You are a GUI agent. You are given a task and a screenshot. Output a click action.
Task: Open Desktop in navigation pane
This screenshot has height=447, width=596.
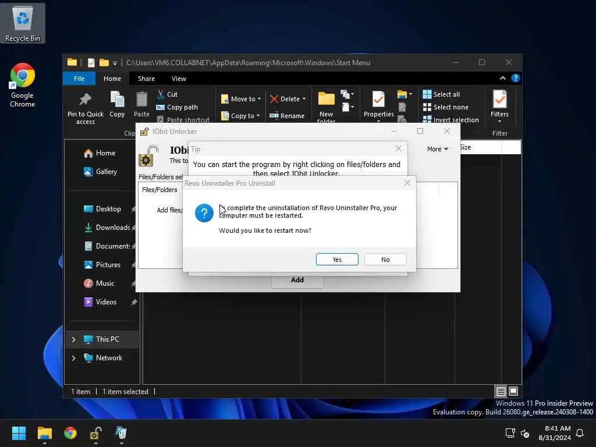[102, 209]
